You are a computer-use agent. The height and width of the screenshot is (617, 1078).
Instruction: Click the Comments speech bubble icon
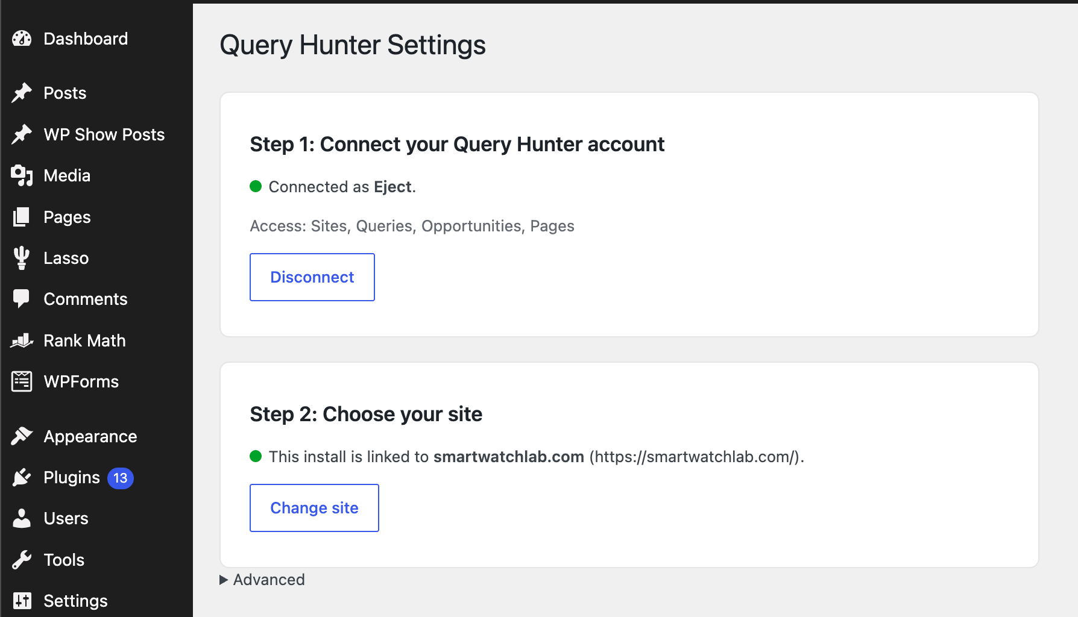(22, 299)
